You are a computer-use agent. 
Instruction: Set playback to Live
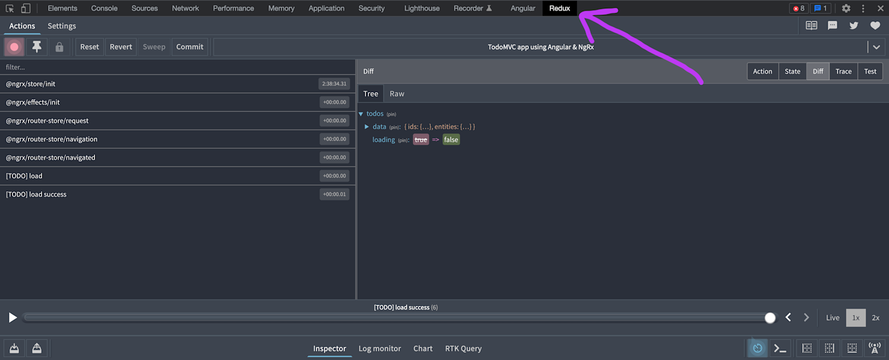833,318
